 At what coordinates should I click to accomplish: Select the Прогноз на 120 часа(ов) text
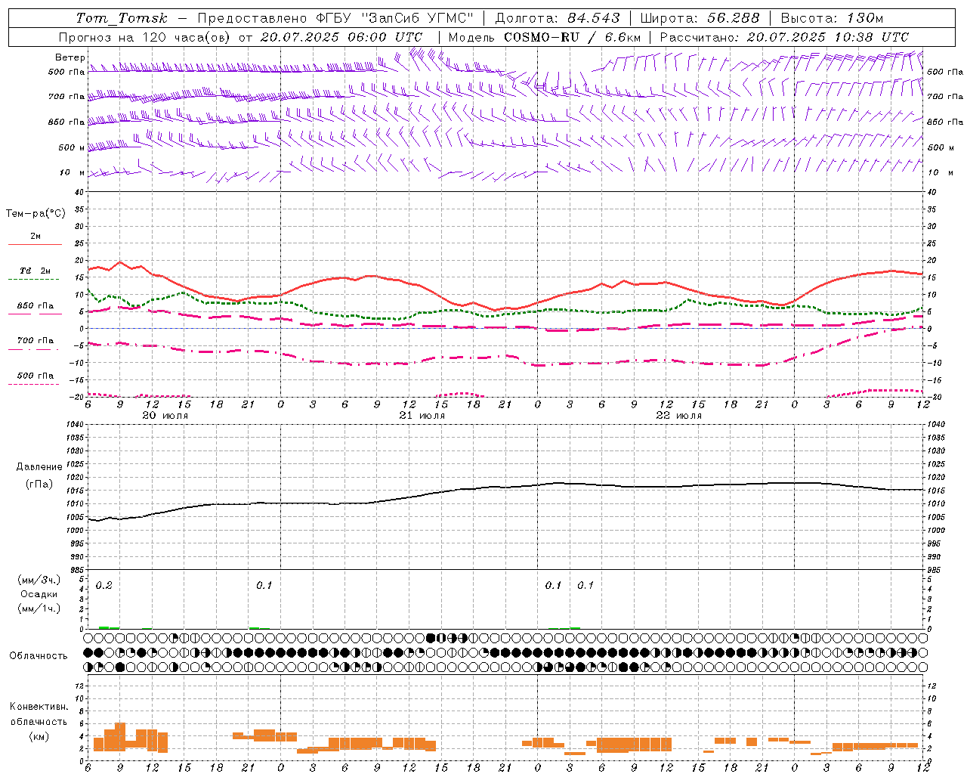point(146,37)
